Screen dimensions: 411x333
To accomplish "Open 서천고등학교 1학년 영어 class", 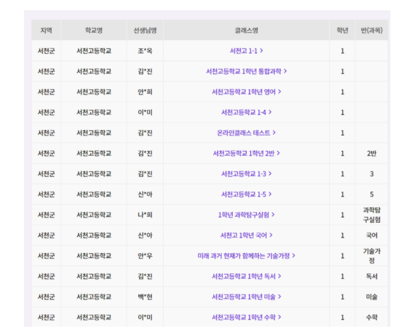I will click(246, 92).
